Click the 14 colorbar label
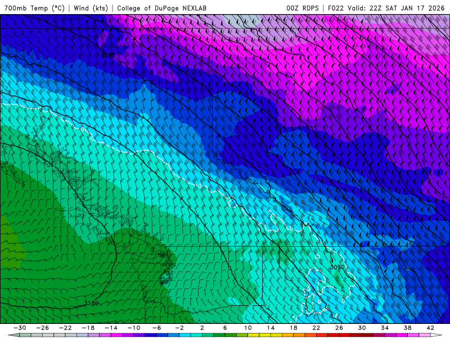The width and height of the screenshot is (450, 338). 271,328
